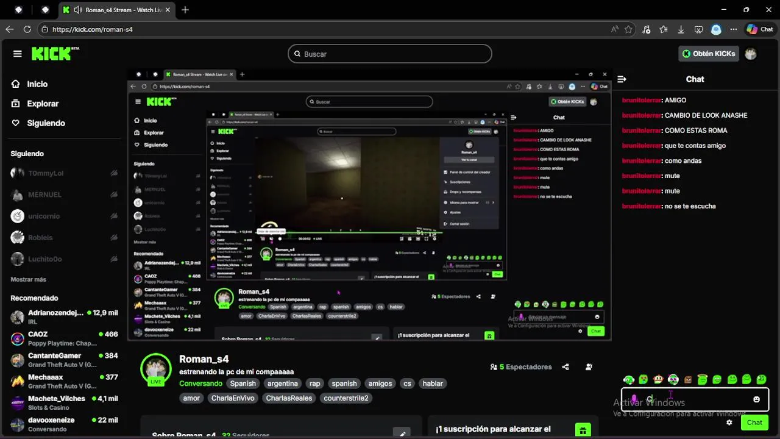The width and height of the screenshot is (780, 439).
Task: Send message with green Chat button
Action: 754,423
